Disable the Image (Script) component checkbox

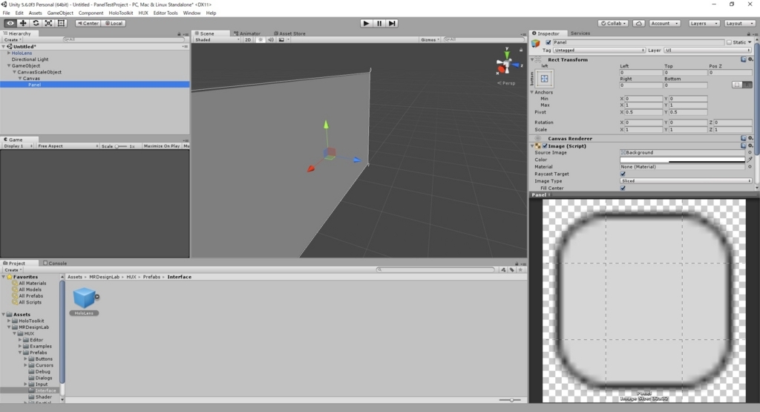[545, 145]
